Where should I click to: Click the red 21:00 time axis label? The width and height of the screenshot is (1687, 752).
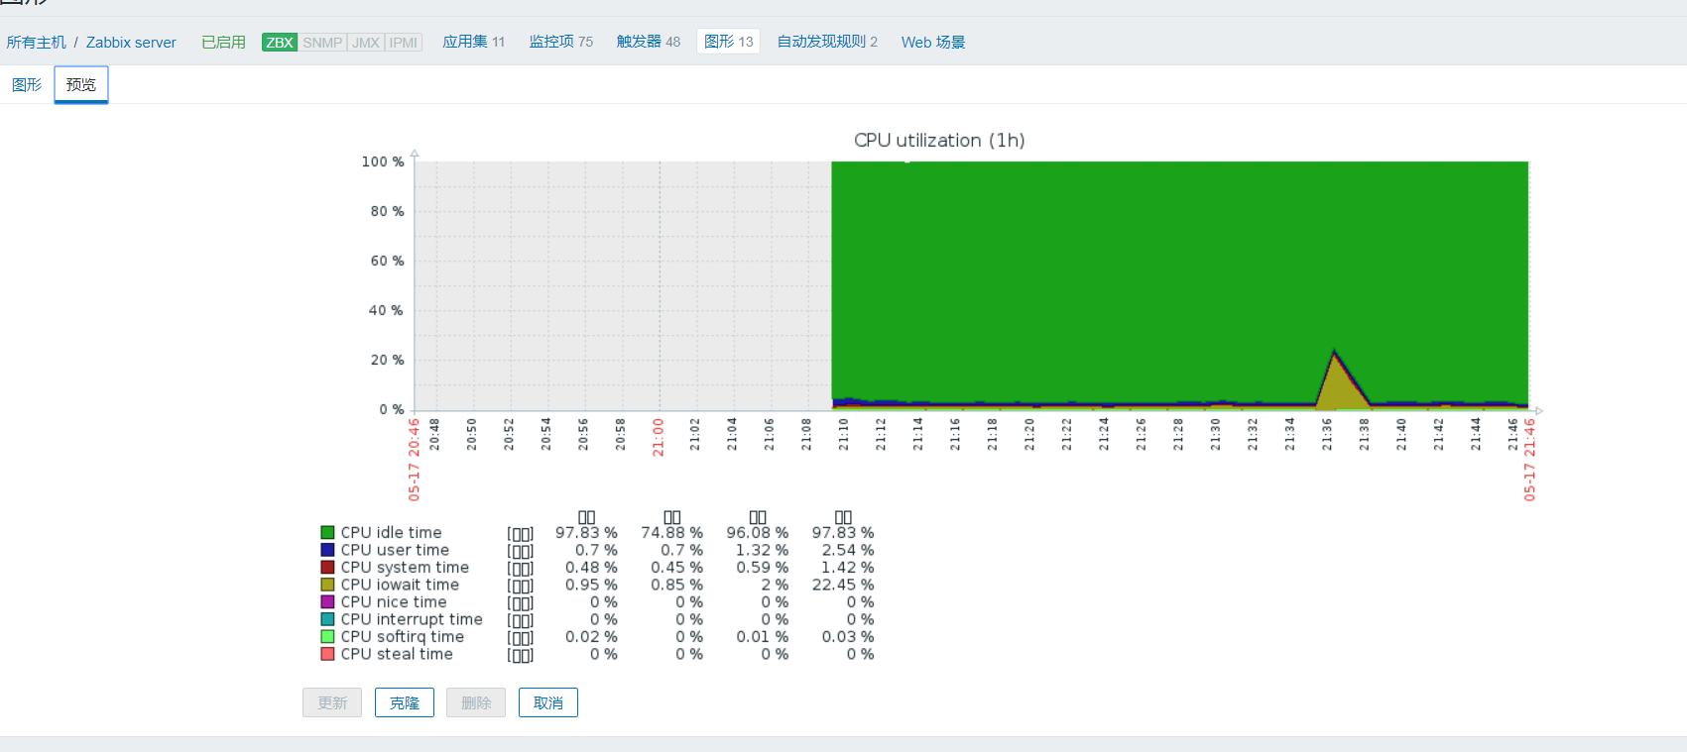[659, 437]
